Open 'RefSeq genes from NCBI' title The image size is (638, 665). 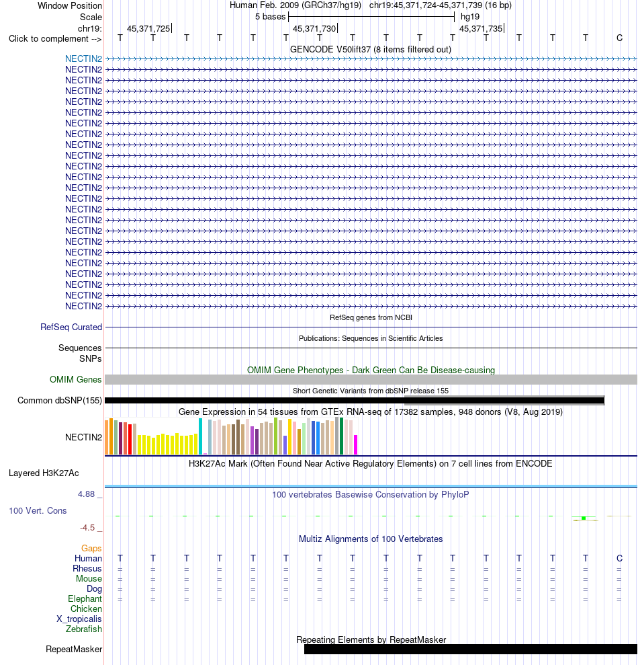click(371, 317)
